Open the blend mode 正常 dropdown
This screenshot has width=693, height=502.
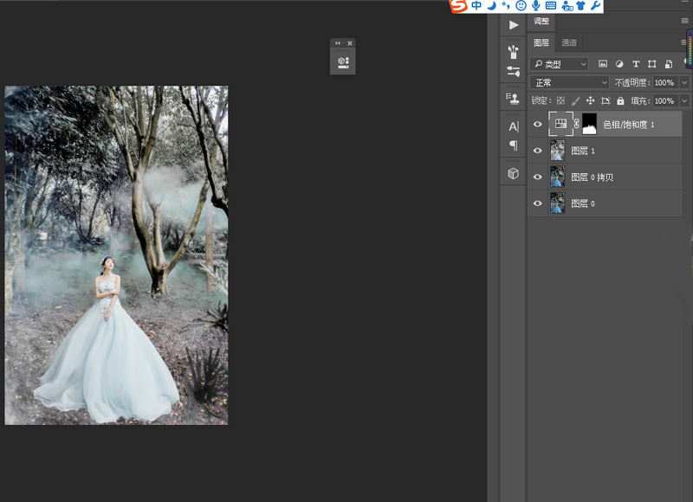tap(569, 83)
